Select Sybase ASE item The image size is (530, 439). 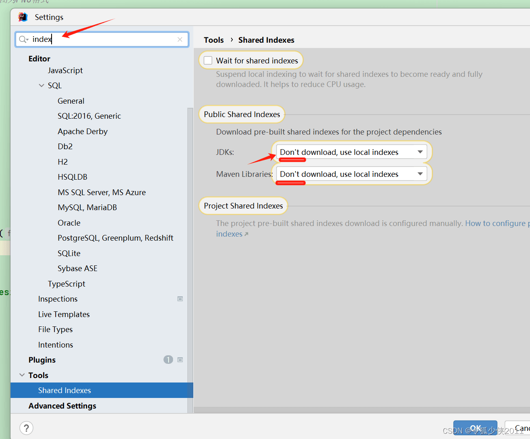(x=78, y=268)
